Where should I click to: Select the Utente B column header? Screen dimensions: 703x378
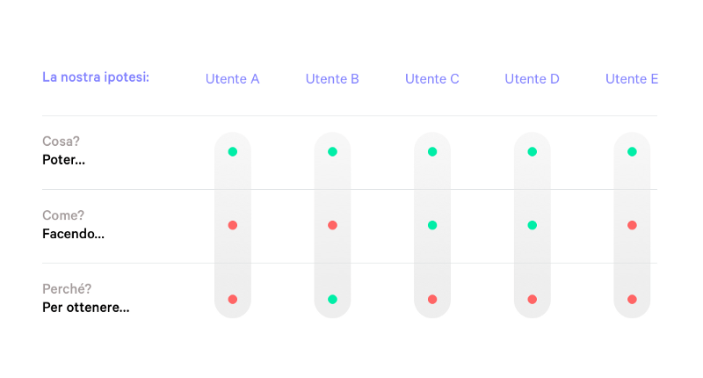(x=332, y=79)
